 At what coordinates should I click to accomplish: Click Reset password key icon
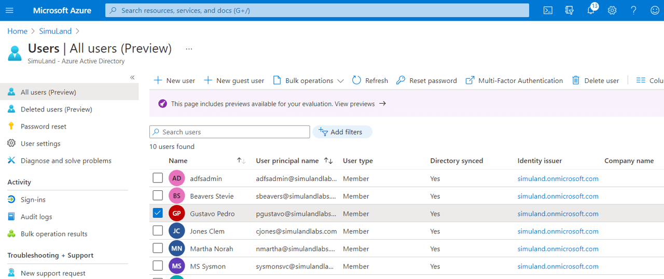tap(400, 80)
